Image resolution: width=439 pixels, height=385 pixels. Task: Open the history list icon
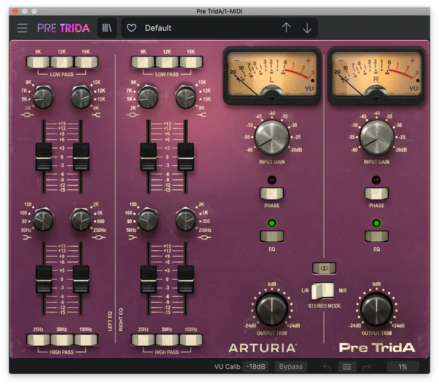(x=347, y=367)
